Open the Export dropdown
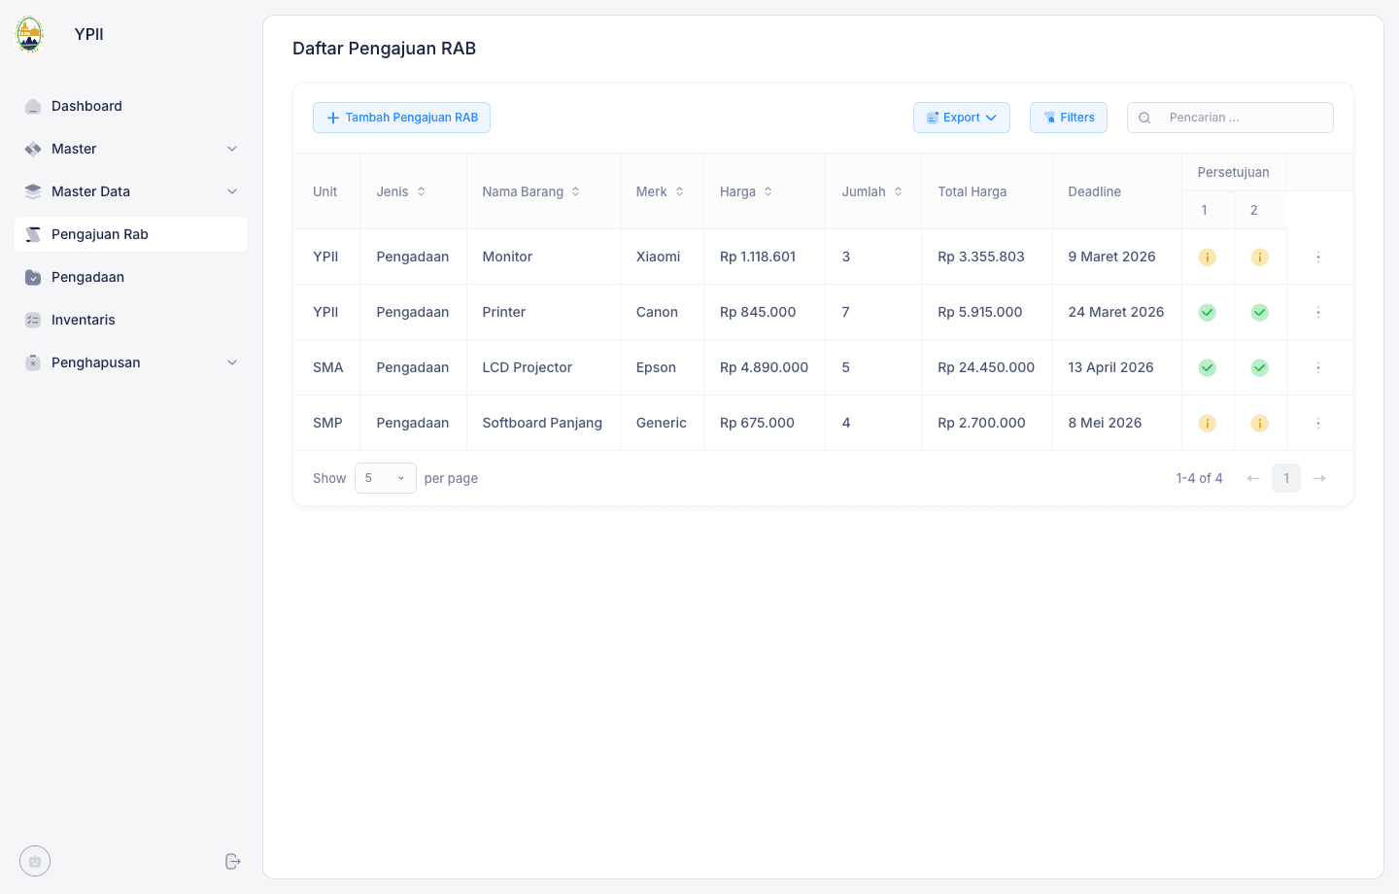 click(x=962, y=118)
